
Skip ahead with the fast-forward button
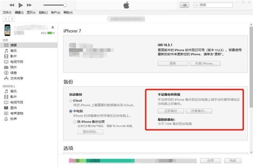coord(29,5)
